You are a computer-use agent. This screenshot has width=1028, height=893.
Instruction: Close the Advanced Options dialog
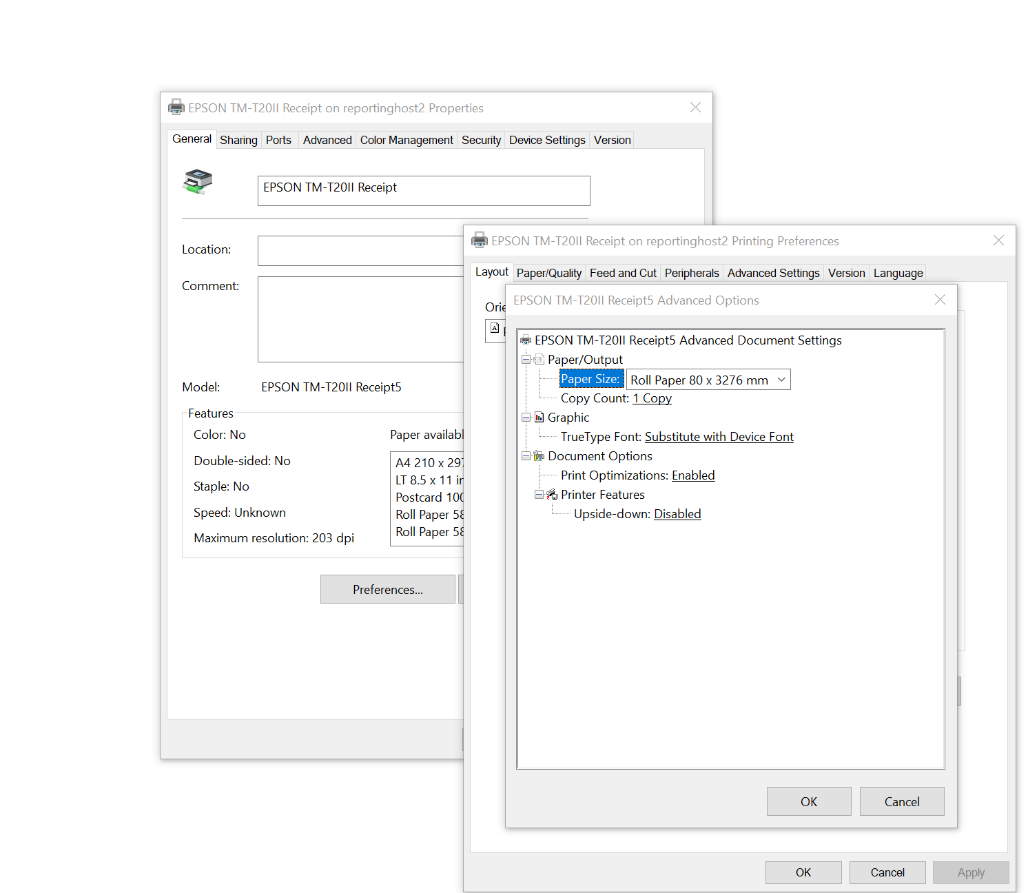coord(940,300)
